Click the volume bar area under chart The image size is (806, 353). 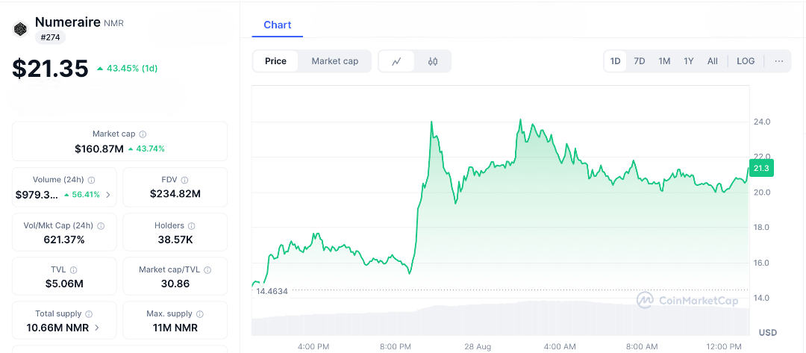click(x=500, y=319)
